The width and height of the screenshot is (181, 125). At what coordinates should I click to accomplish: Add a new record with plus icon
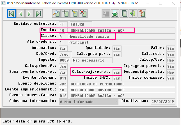coord(65,13)
